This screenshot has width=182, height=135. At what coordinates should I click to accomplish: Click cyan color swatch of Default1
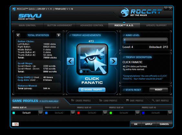click(x=14, y=113)
